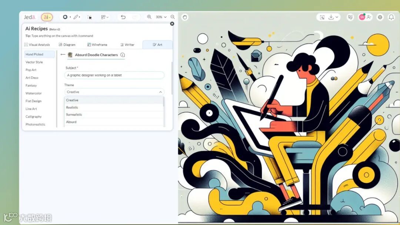Image resolution: width=400 pixels, height=225 pixels.
Task: Activate the hand pan tool
Action: point(185,17)
